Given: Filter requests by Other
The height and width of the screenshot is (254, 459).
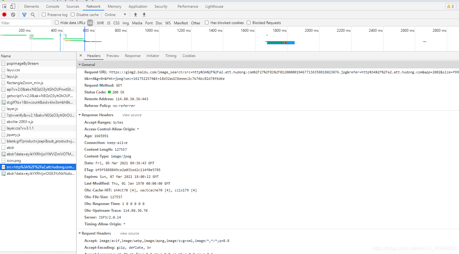Looking at the screenshot, I should pos(196,23).
